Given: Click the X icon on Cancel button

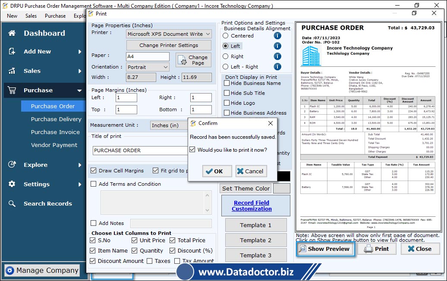Looking at the screenshot, I should pos(240,171).
